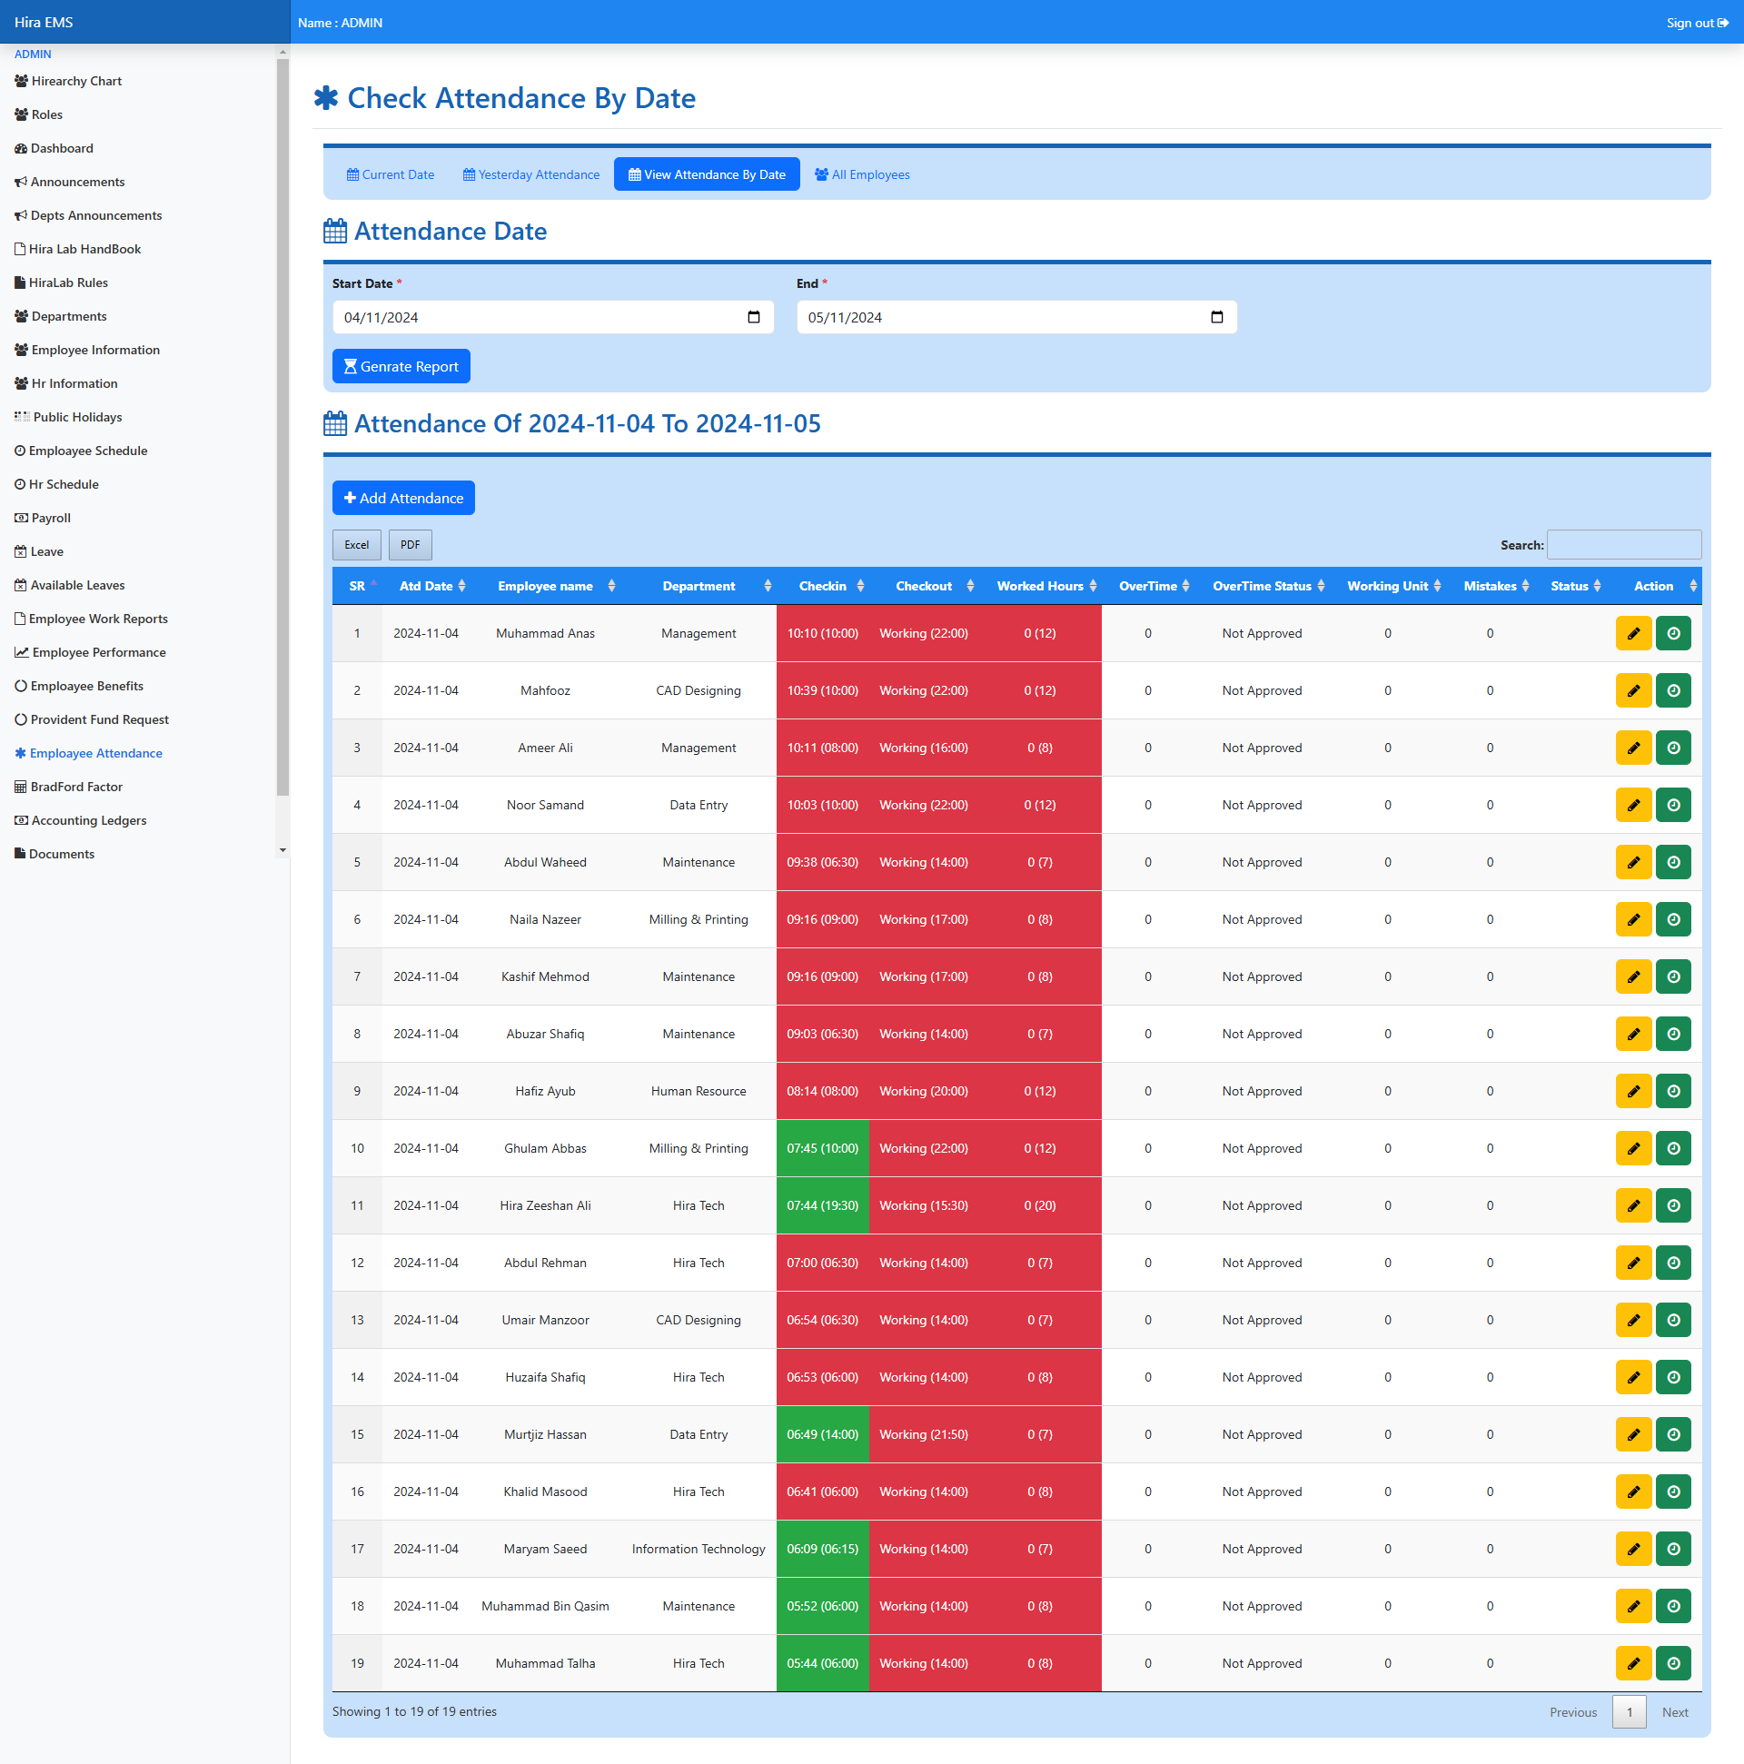Screen dimensions: 1744x1764
Task: Select page 1 in pagination
Action: [1629, 1713]
